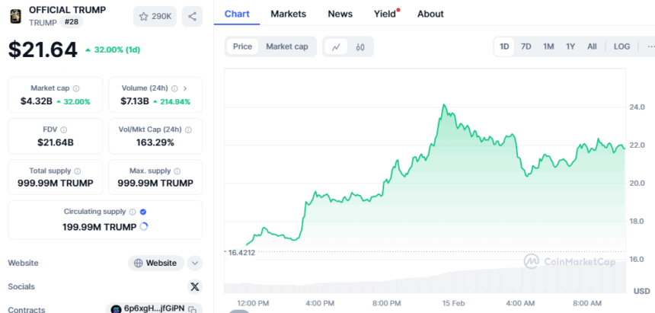Toggle LOG scale on chart
Screen dimensions: 655x313
(x=621, y=46)
